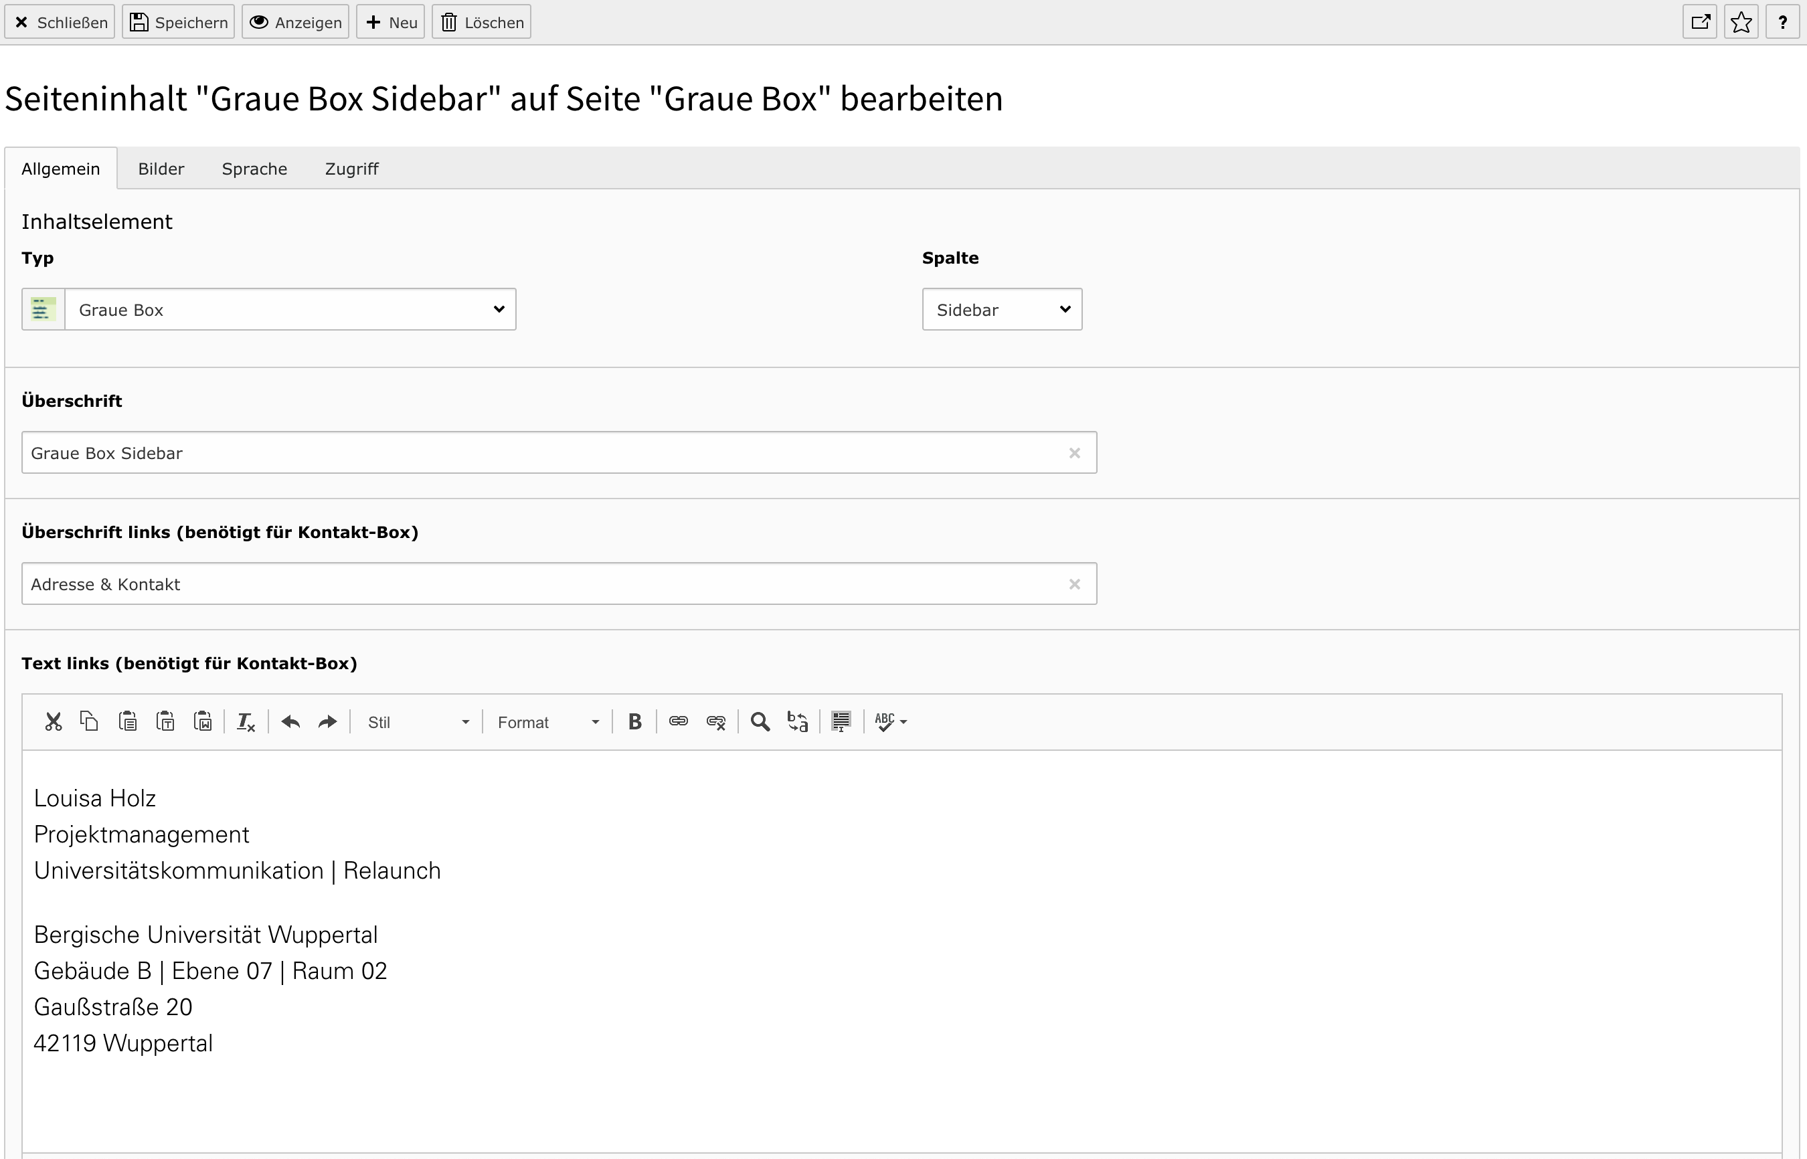The image size is (1807, 1159).
Task: Bookmark this page with star icon
Action: point(1741,22)
